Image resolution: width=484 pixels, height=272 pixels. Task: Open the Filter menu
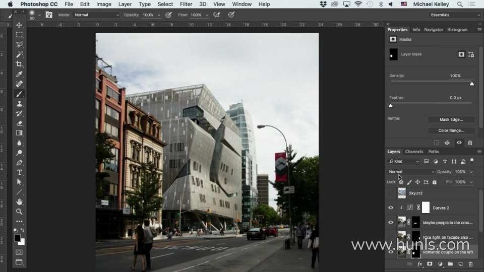(186, 4)
